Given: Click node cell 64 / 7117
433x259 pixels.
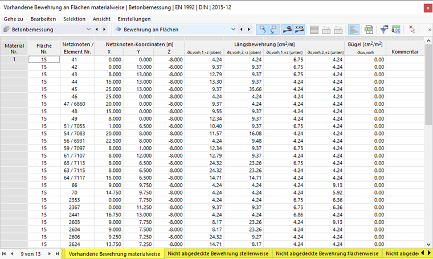Looking at the screenshot, I should click(74, 178).
